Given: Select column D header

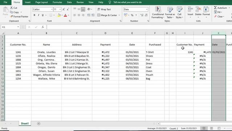Looking at the screenshot, I should pyautogui.click(x=105, y=33).
